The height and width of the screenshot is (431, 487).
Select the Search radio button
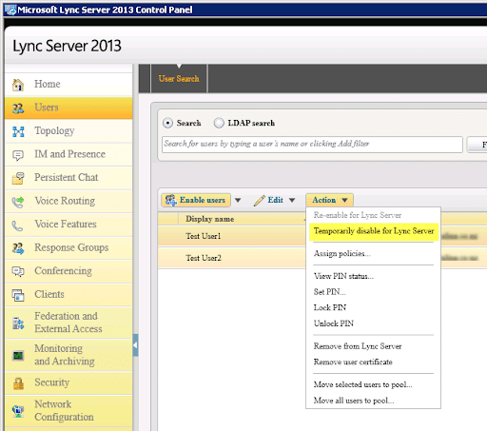coord(167,123)
